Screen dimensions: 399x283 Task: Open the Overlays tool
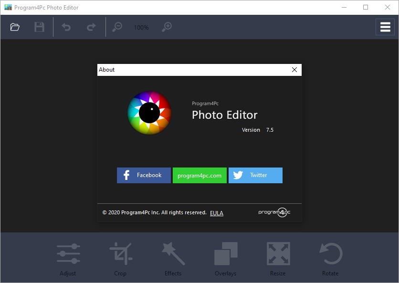pos(226,260)
